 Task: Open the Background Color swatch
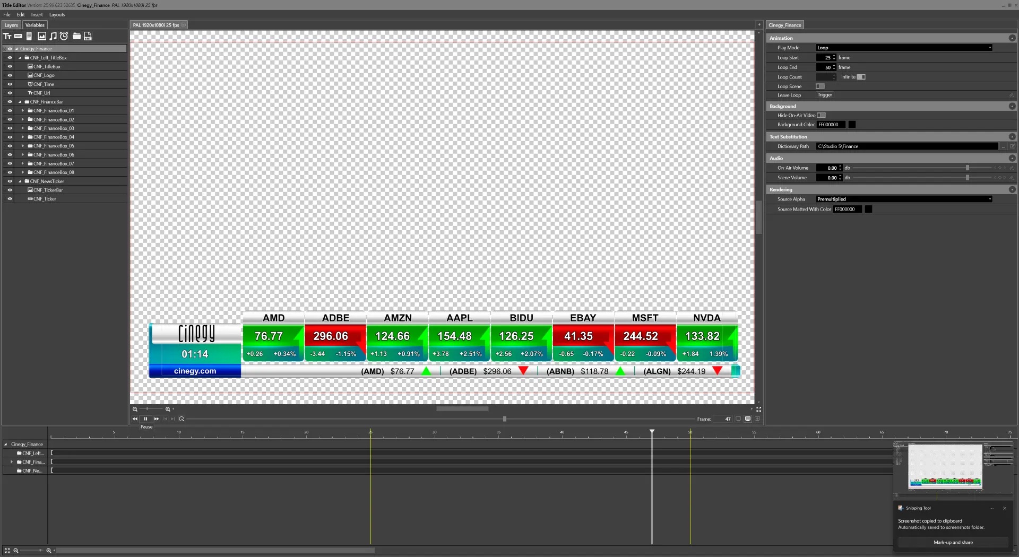(x=852, y=125)
